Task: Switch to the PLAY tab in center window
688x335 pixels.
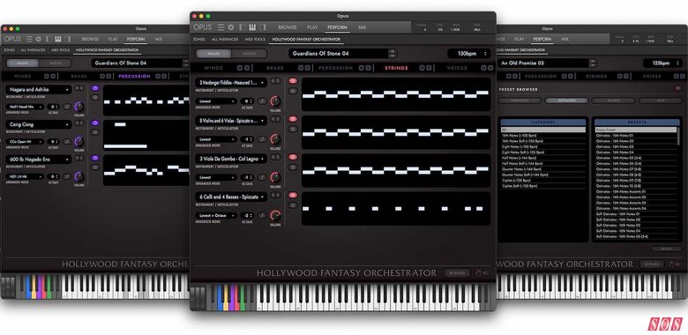Action: [x=312, y=27]
